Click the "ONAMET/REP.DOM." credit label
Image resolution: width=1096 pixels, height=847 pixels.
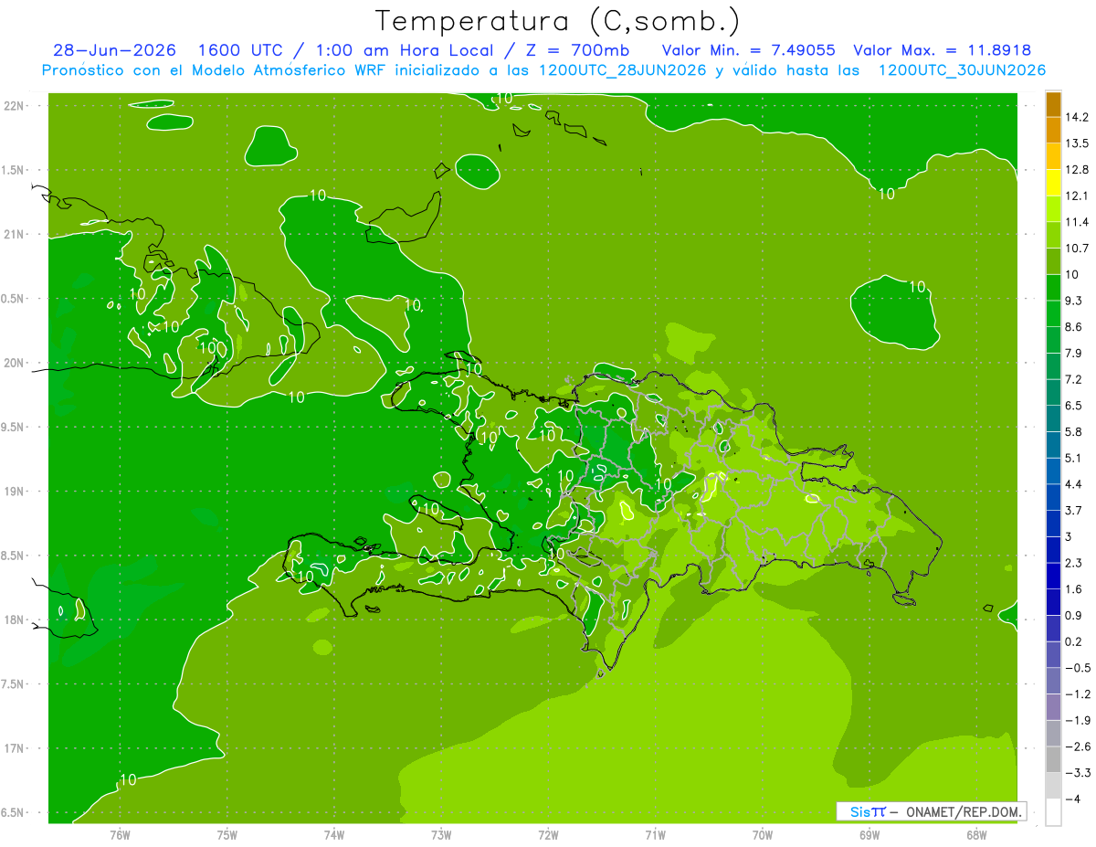click(964, 811)
